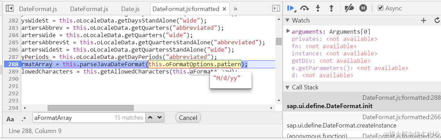
Task: Go to previous search match
Action: (150, 118)
